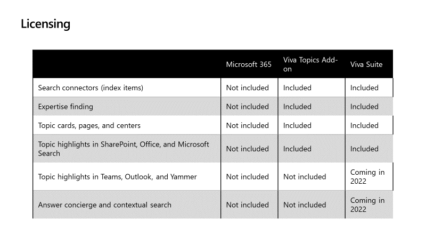
Task: Click the Search connectors (index items) row label
Action: pos(91,88)
